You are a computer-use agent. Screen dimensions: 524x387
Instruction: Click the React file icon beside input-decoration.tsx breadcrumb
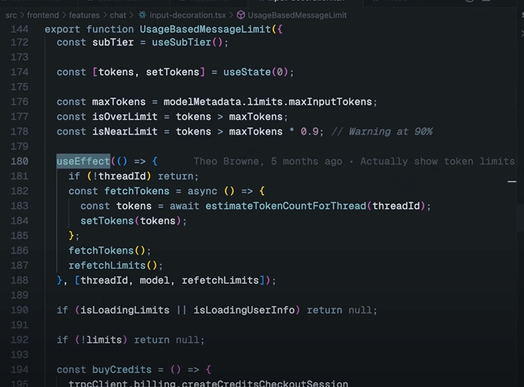click(x=141, y=15)
